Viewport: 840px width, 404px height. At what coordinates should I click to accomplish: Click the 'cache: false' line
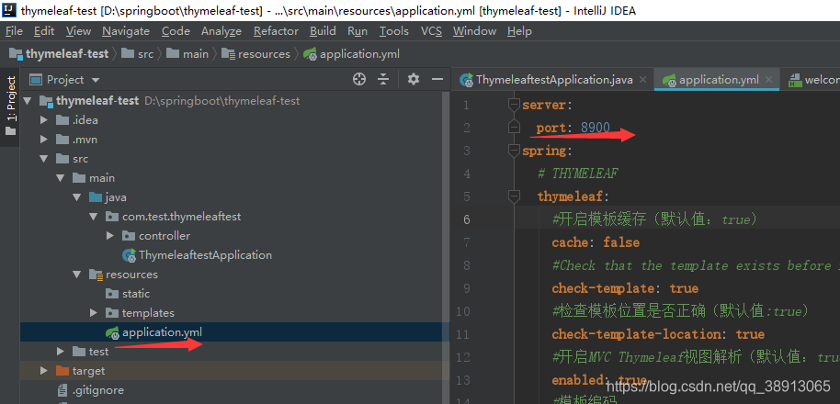[x=596, y=242]
